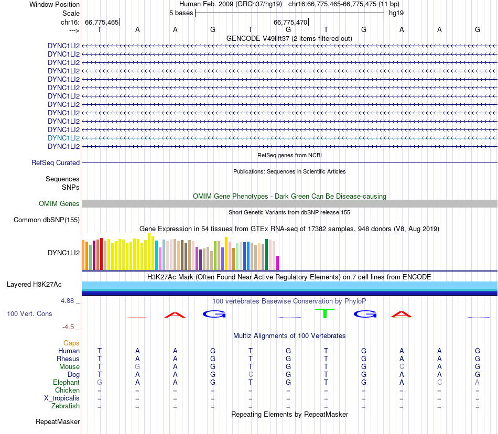The height and width of the screenshot is (434, 498).
Task: Click the chr16: ruler label
Action: coord(70,22)
